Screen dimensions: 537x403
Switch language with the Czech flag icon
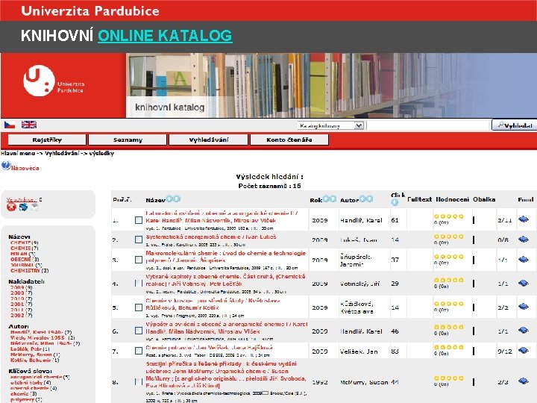pos(10,125)
